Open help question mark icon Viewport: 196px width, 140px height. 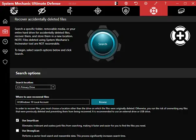[165, 3]
